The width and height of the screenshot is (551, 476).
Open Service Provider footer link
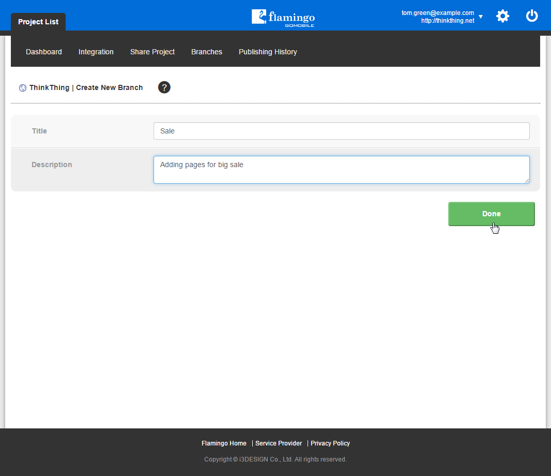click(278, 443)
